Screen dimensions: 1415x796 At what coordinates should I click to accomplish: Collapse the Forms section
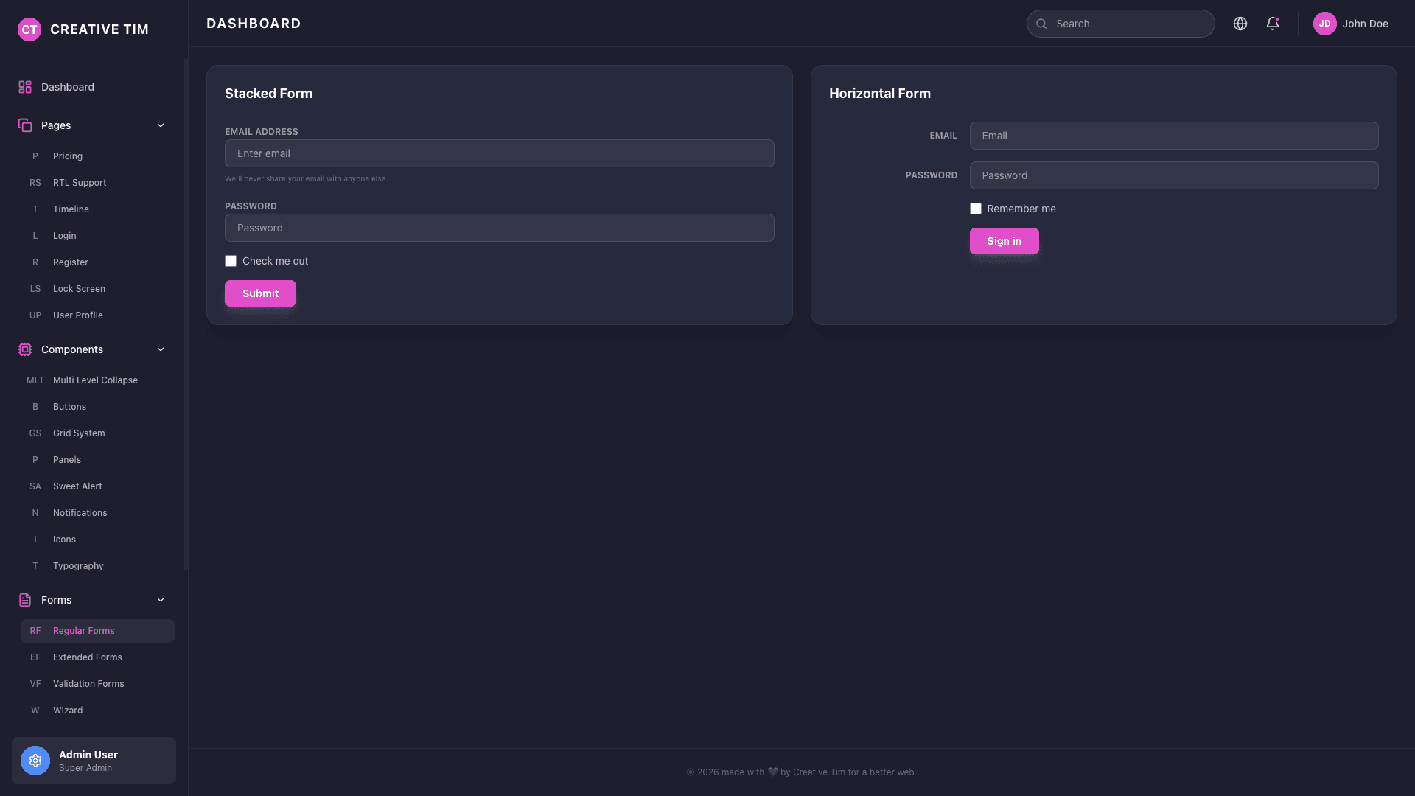coord(161,600)
